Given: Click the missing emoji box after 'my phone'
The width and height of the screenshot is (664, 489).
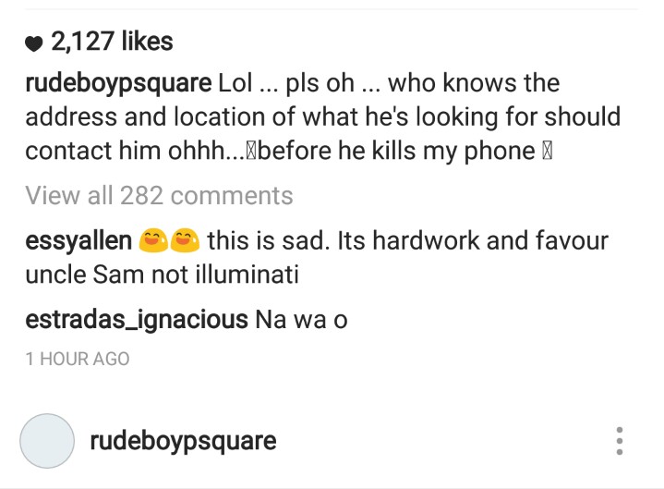Looking at the screenshot, I should click(547, 152).
